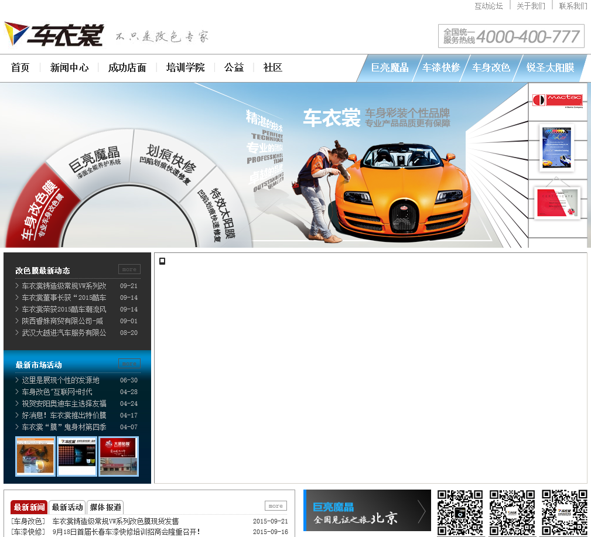Open news 车衣裳董事长获 2015酷车
This screenshot has width=591, height=537.
point(64,297)
